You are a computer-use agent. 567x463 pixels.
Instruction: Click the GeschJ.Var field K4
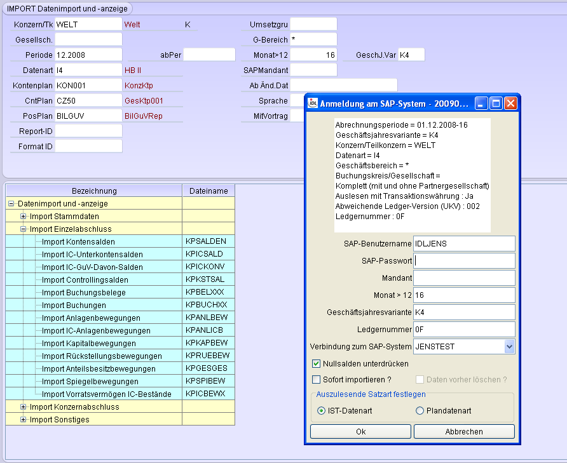tap(411, 55)
